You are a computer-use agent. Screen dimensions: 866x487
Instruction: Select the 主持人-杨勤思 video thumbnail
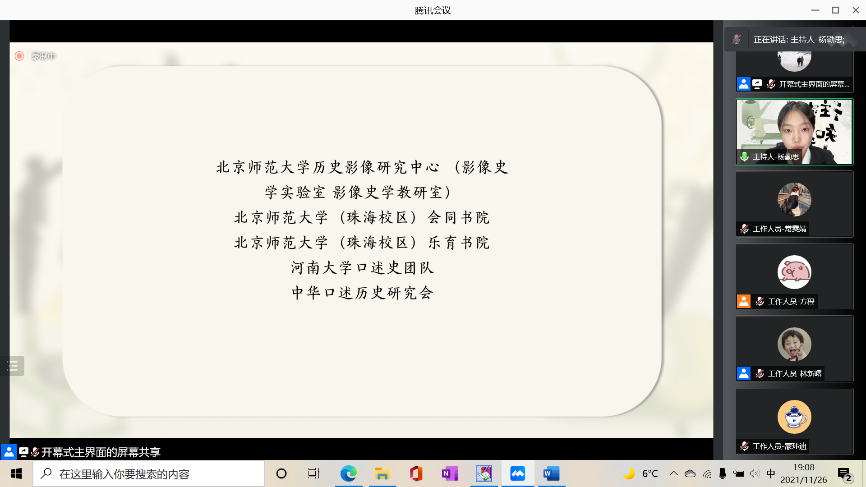tap(794, 131)
